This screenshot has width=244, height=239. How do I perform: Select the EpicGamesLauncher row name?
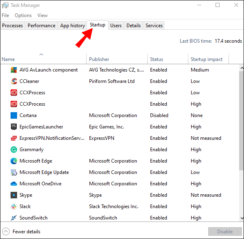(x=41, y=127)
